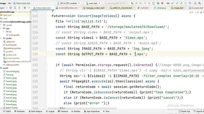
Task: Select gradle.properties in project tree
Action: (x=12, y=48)
